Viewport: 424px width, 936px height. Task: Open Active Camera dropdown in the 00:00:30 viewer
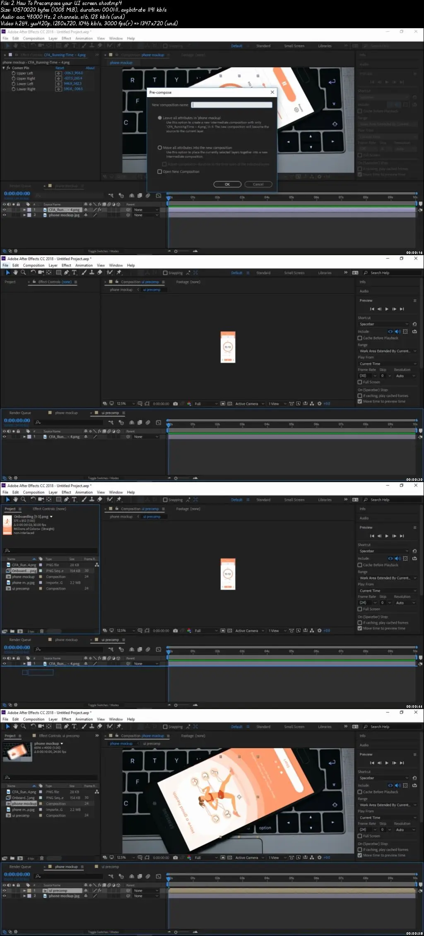click(x=250, y=404)
